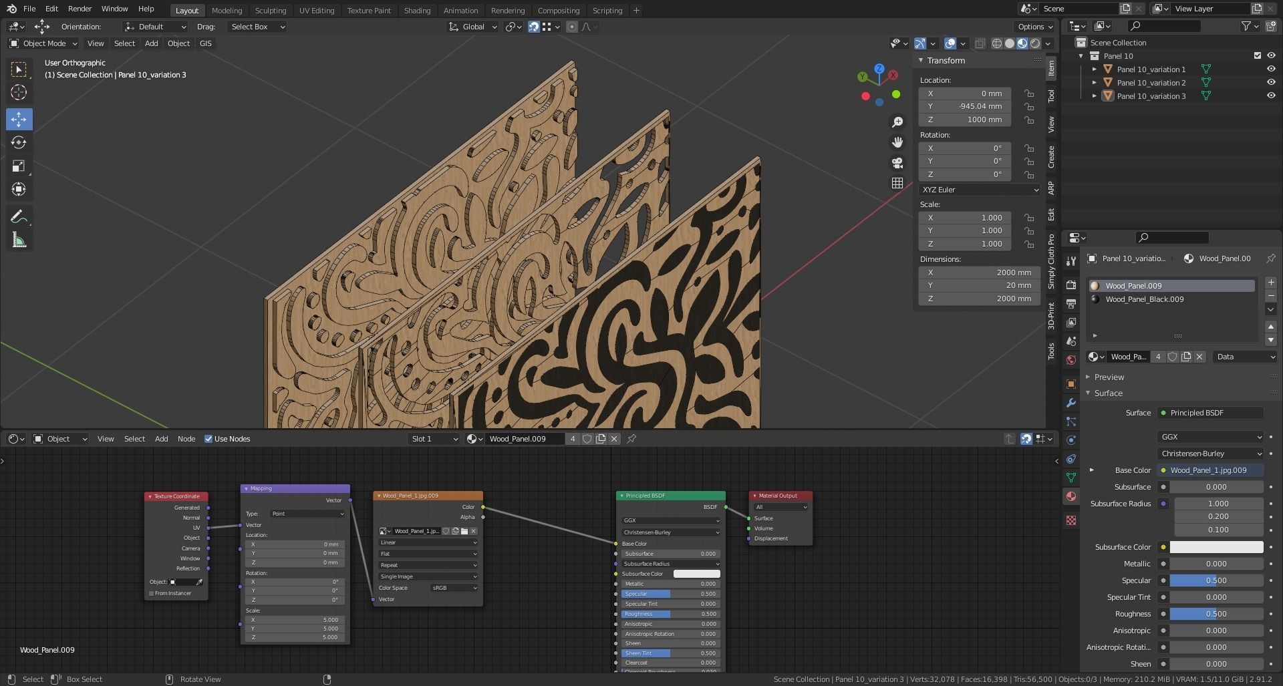This screenshot has width=1283, height=686.
Task: Open the Object Data properties tab icon
Action: pos(1071,478)
